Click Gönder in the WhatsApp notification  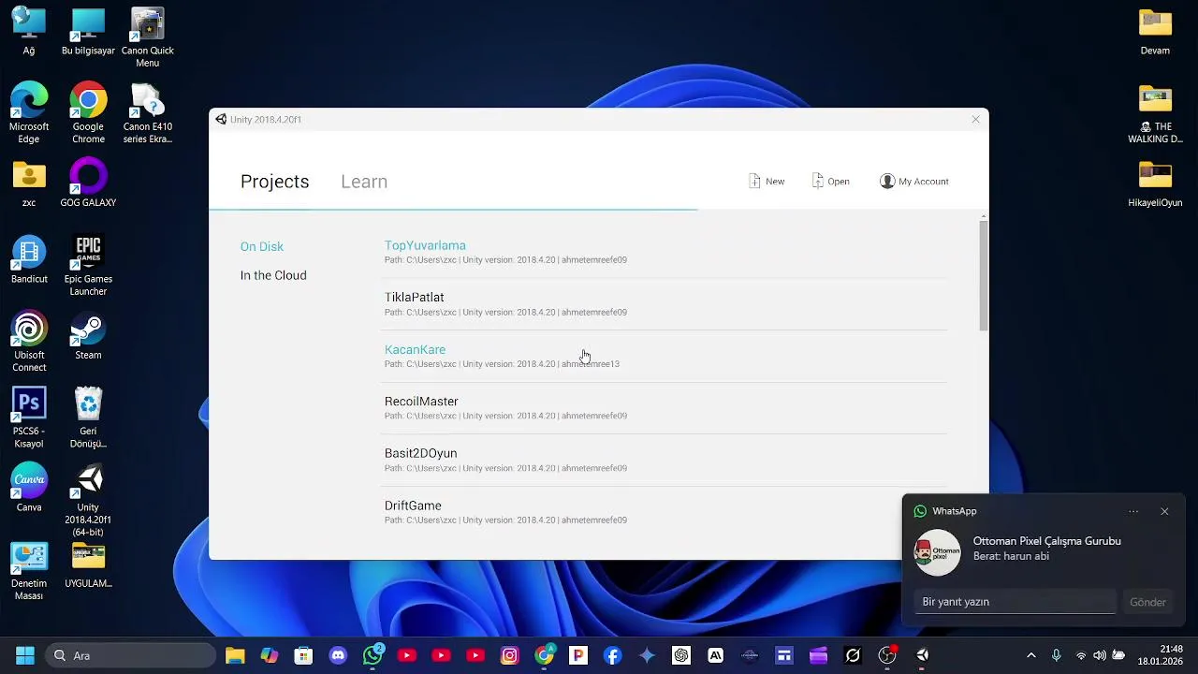[x=1147, y=602]
